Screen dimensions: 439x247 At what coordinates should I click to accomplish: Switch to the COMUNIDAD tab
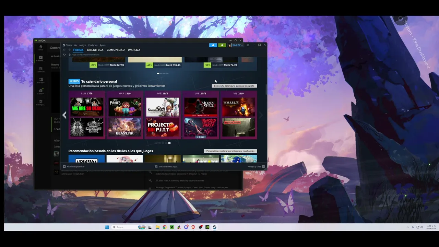click(x=116, y=50)
